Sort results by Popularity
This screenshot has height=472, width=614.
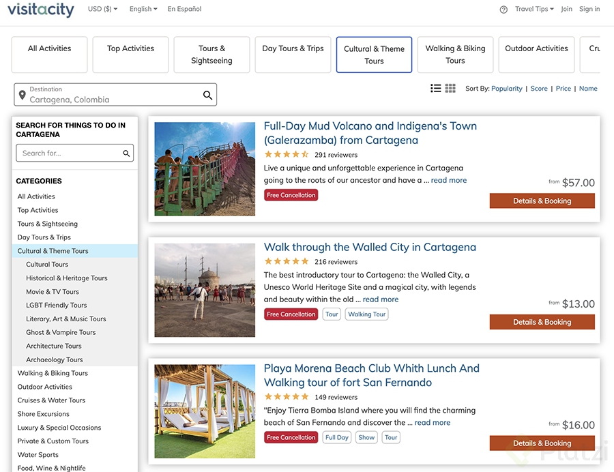click(x=507, y=89)
